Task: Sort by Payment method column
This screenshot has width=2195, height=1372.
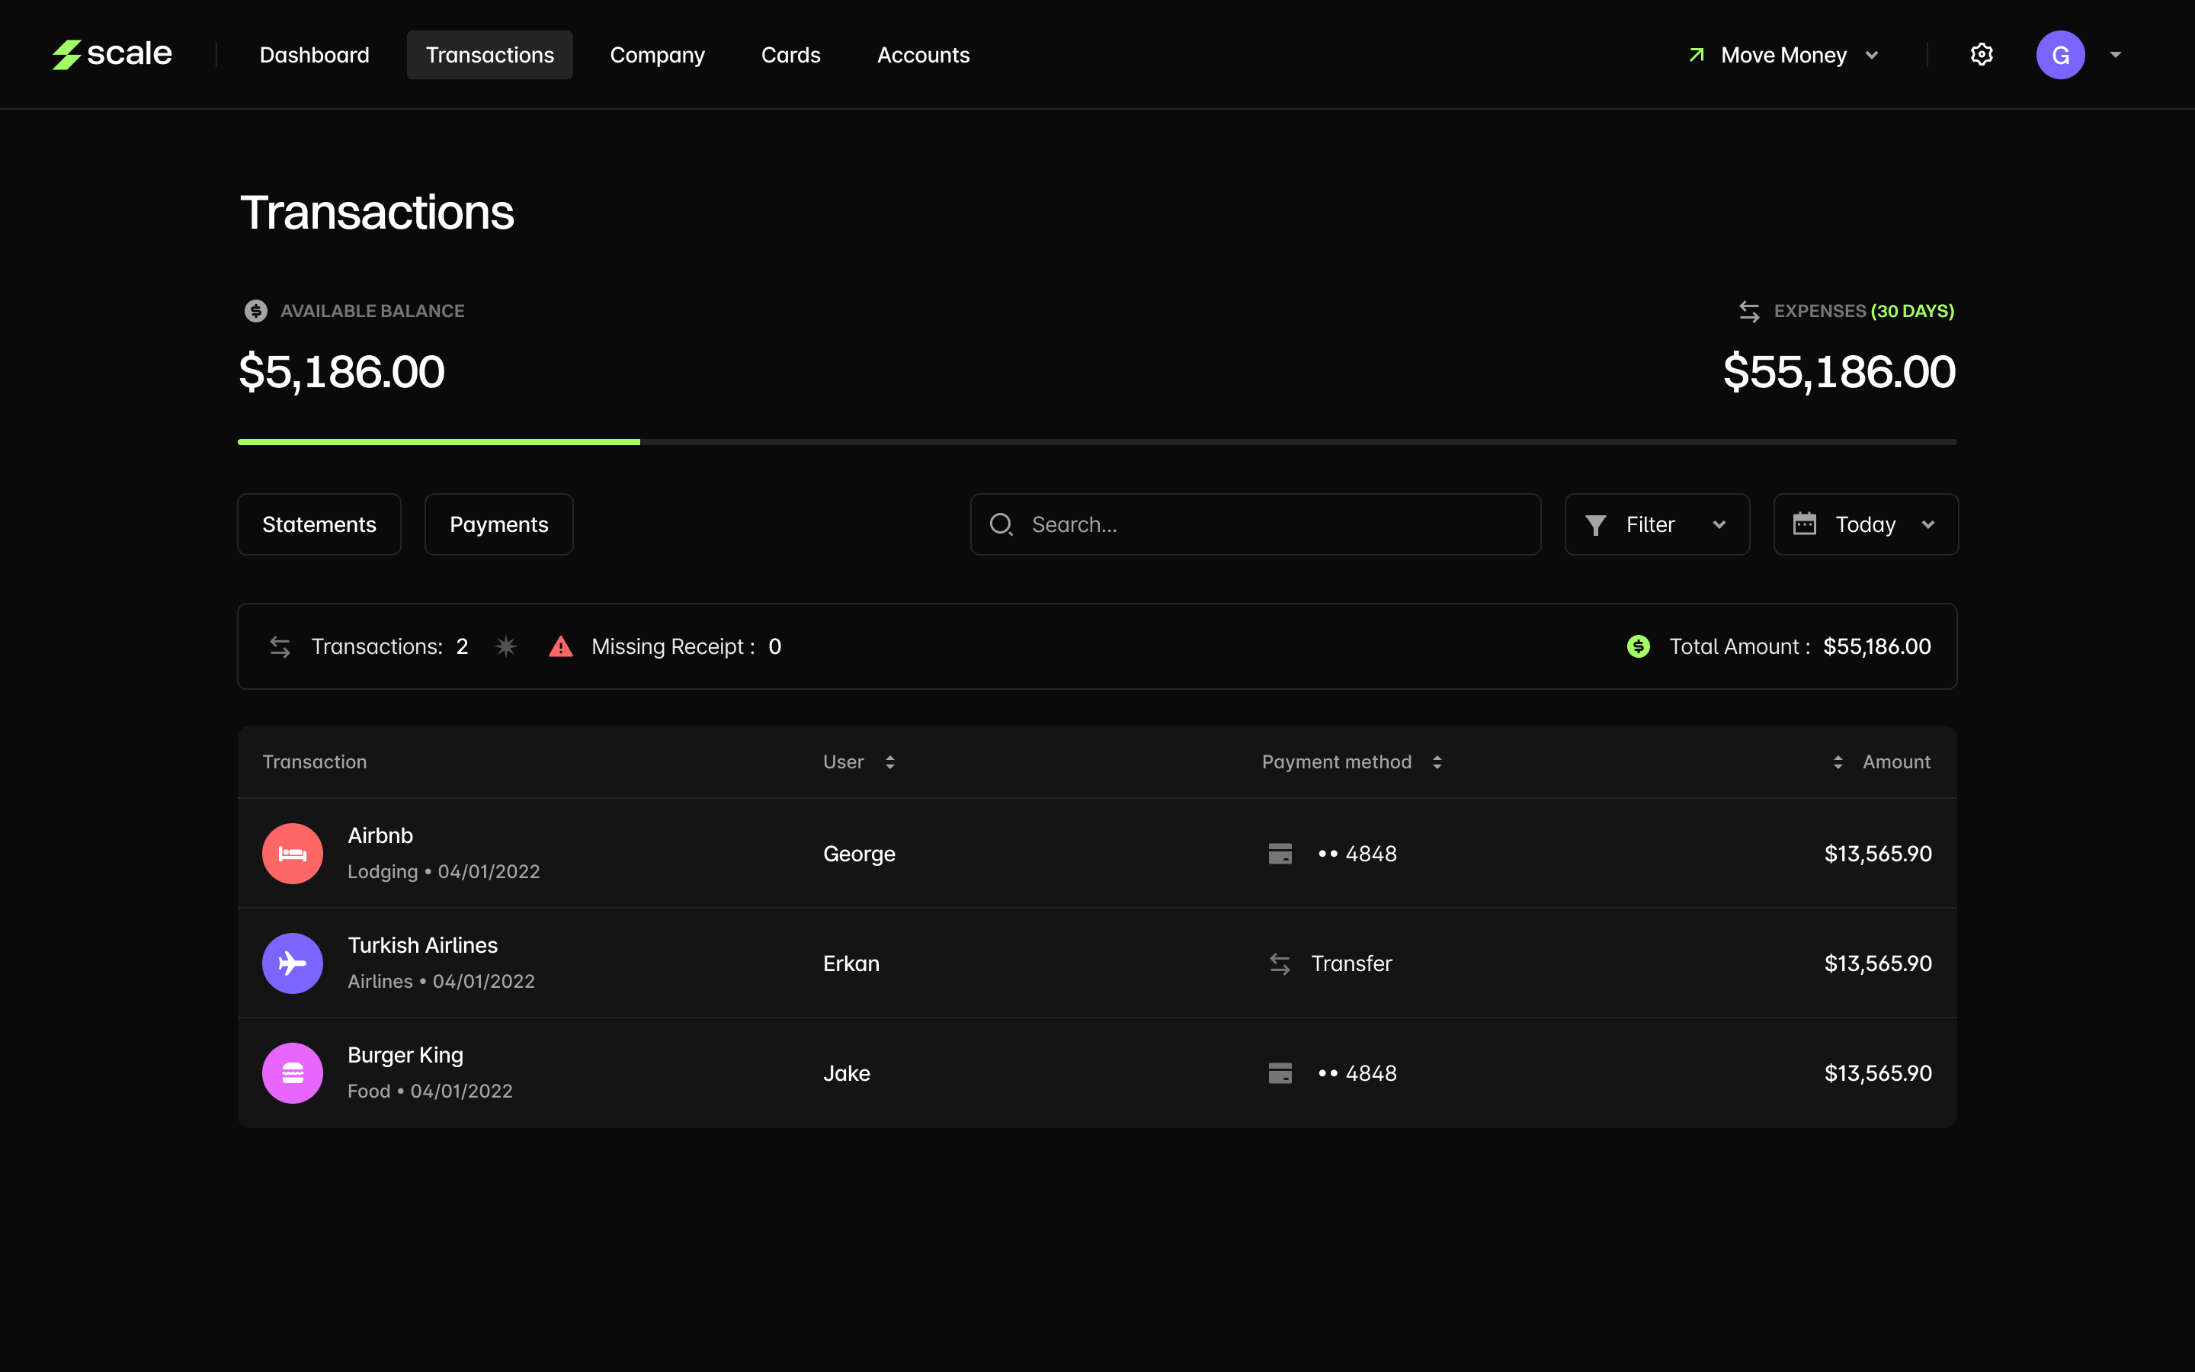Action: 1437,762
